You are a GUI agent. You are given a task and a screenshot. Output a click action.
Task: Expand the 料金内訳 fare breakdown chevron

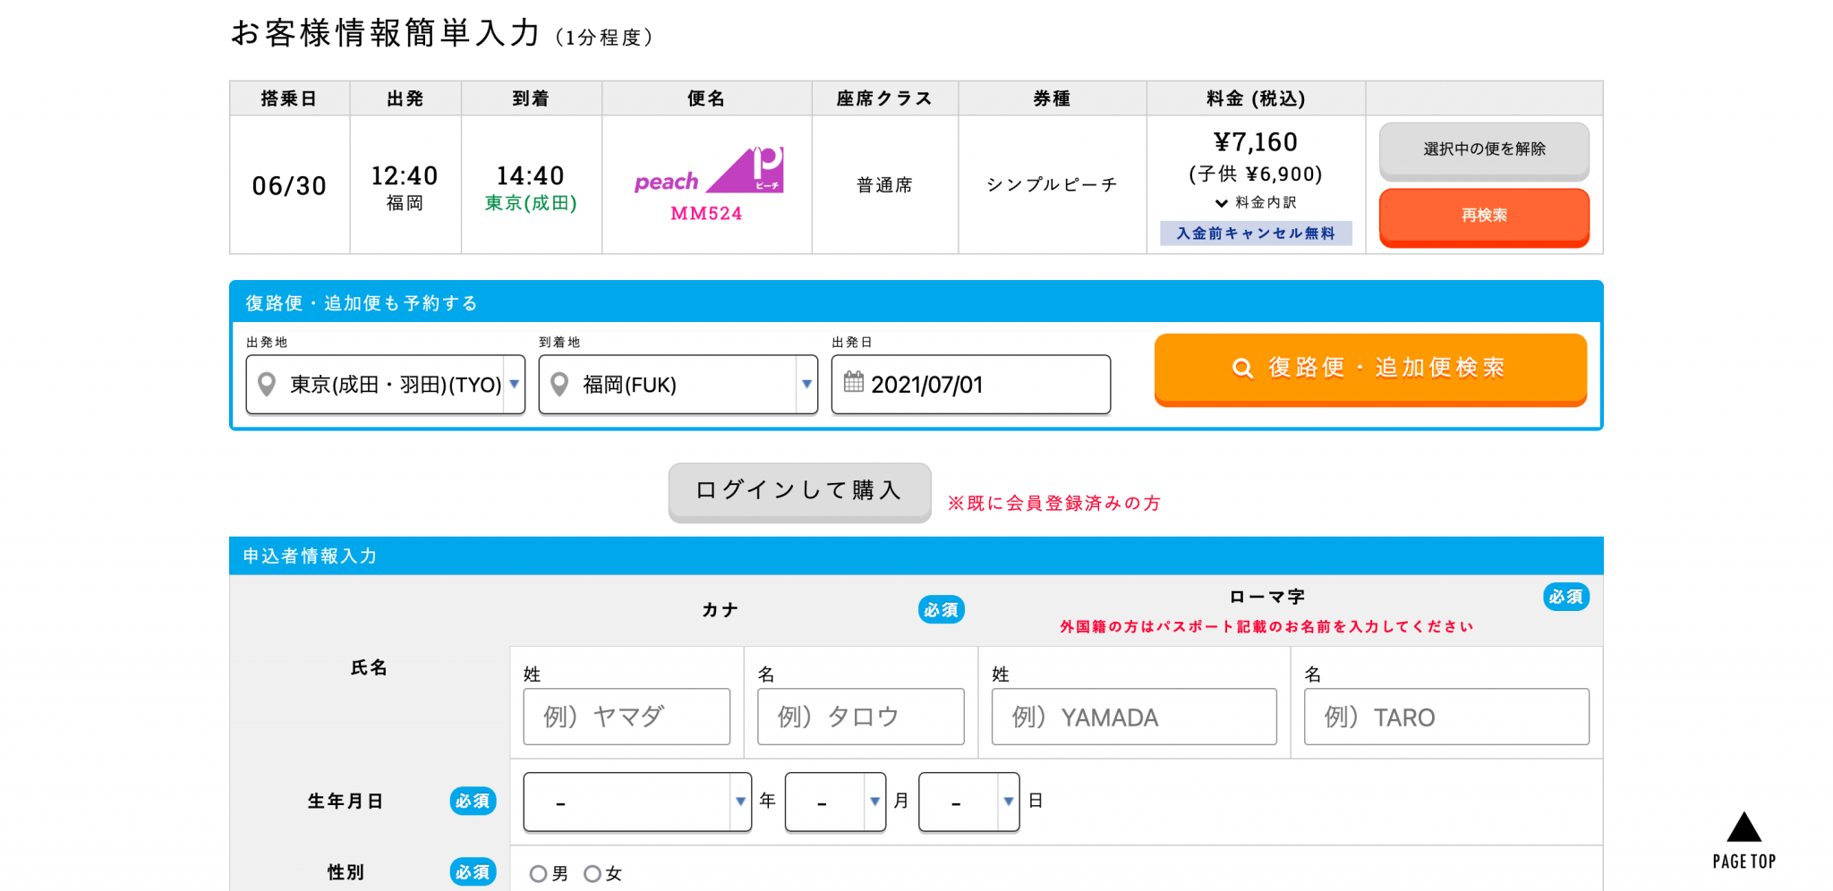click(1221, 203)
